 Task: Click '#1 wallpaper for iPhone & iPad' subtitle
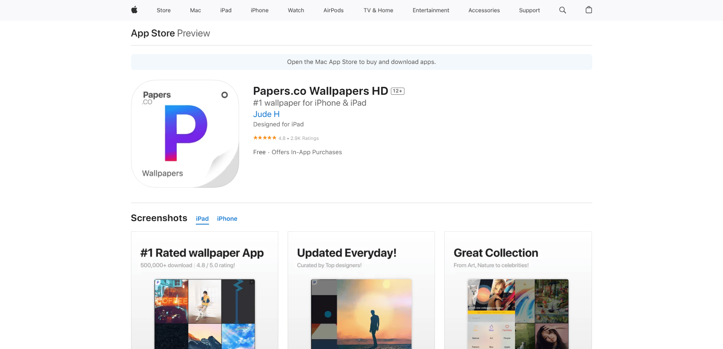[x=310, y=103]
